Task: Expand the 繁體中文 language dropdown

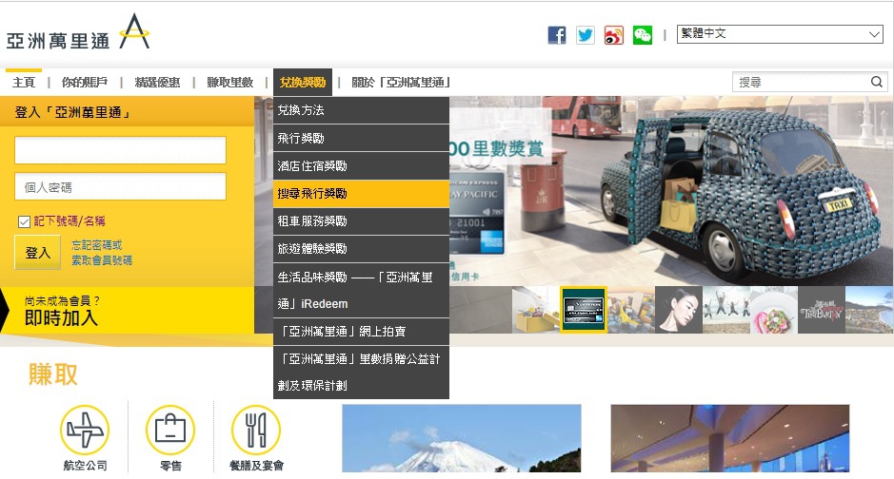Action: pos(780,33)
